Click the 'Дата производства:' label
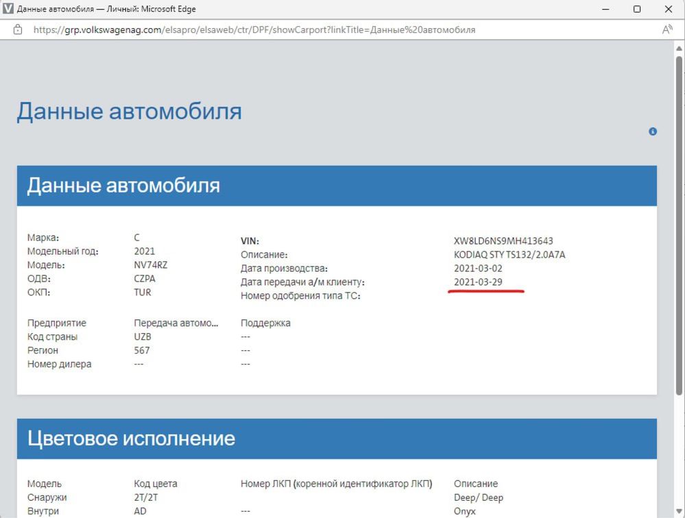The height and width of the screenshot is (518, 685). point(284,269)
